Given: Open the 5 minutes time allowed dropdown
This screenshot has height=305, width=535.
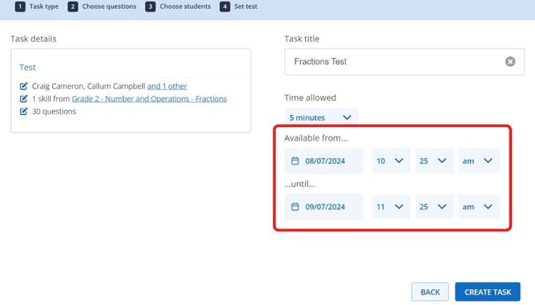Looking at the screenshot, I should point(322,117).
